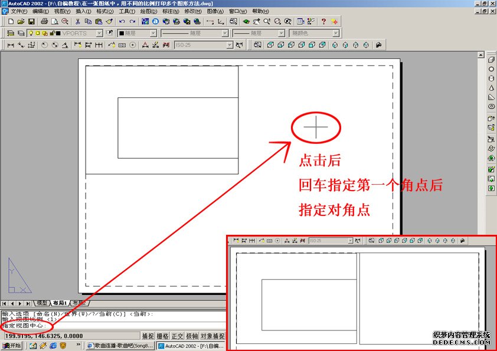Select the Box solid tool in right toolbar
497x351 pixels.
coord(491,60)
